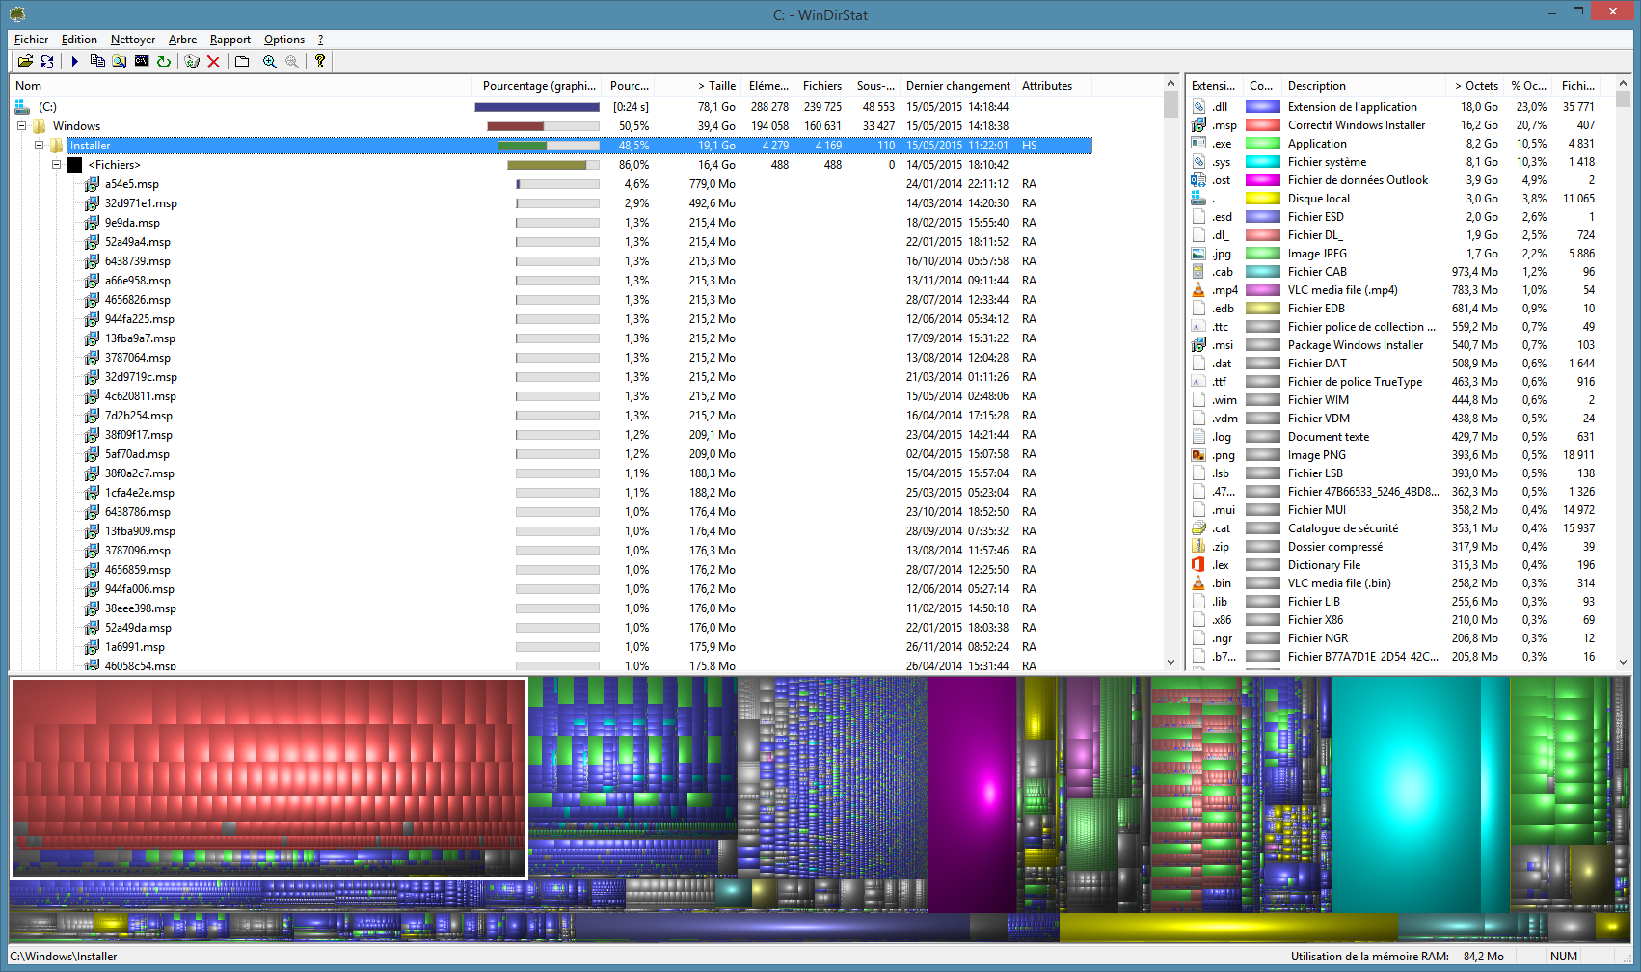
Task: Click the red X permanent delete icon
Action: coord(214,62)
